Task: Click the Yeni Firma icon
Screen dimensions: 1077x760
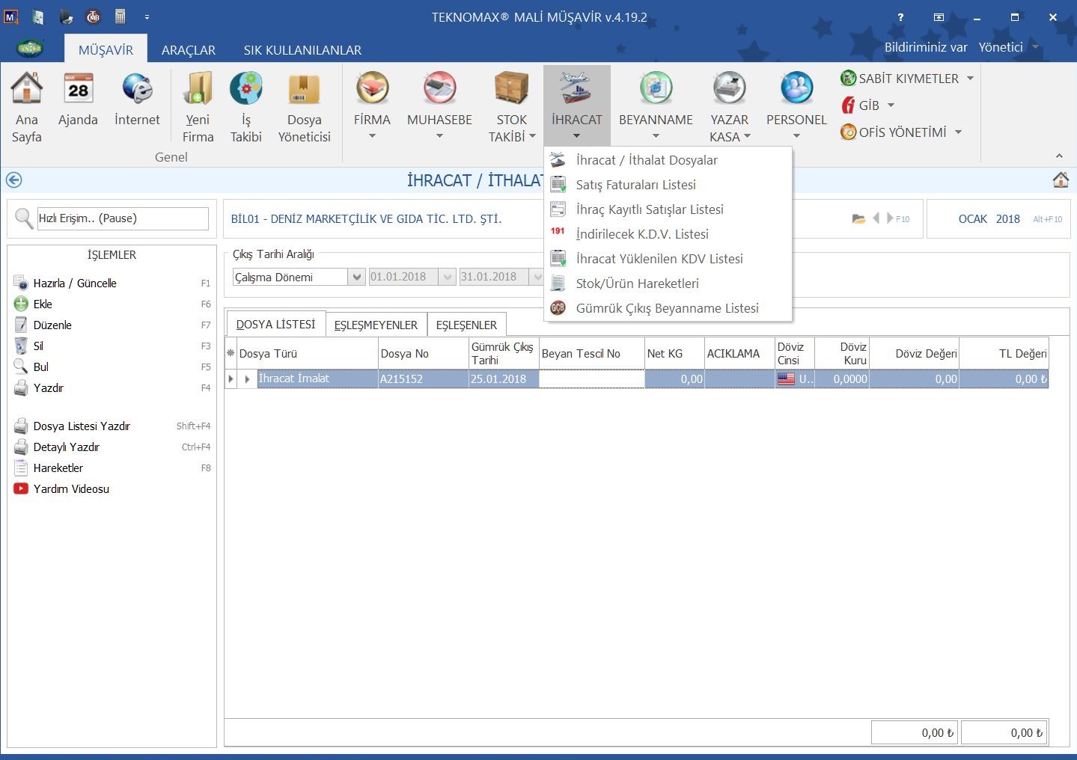Action: pos(198,90)
